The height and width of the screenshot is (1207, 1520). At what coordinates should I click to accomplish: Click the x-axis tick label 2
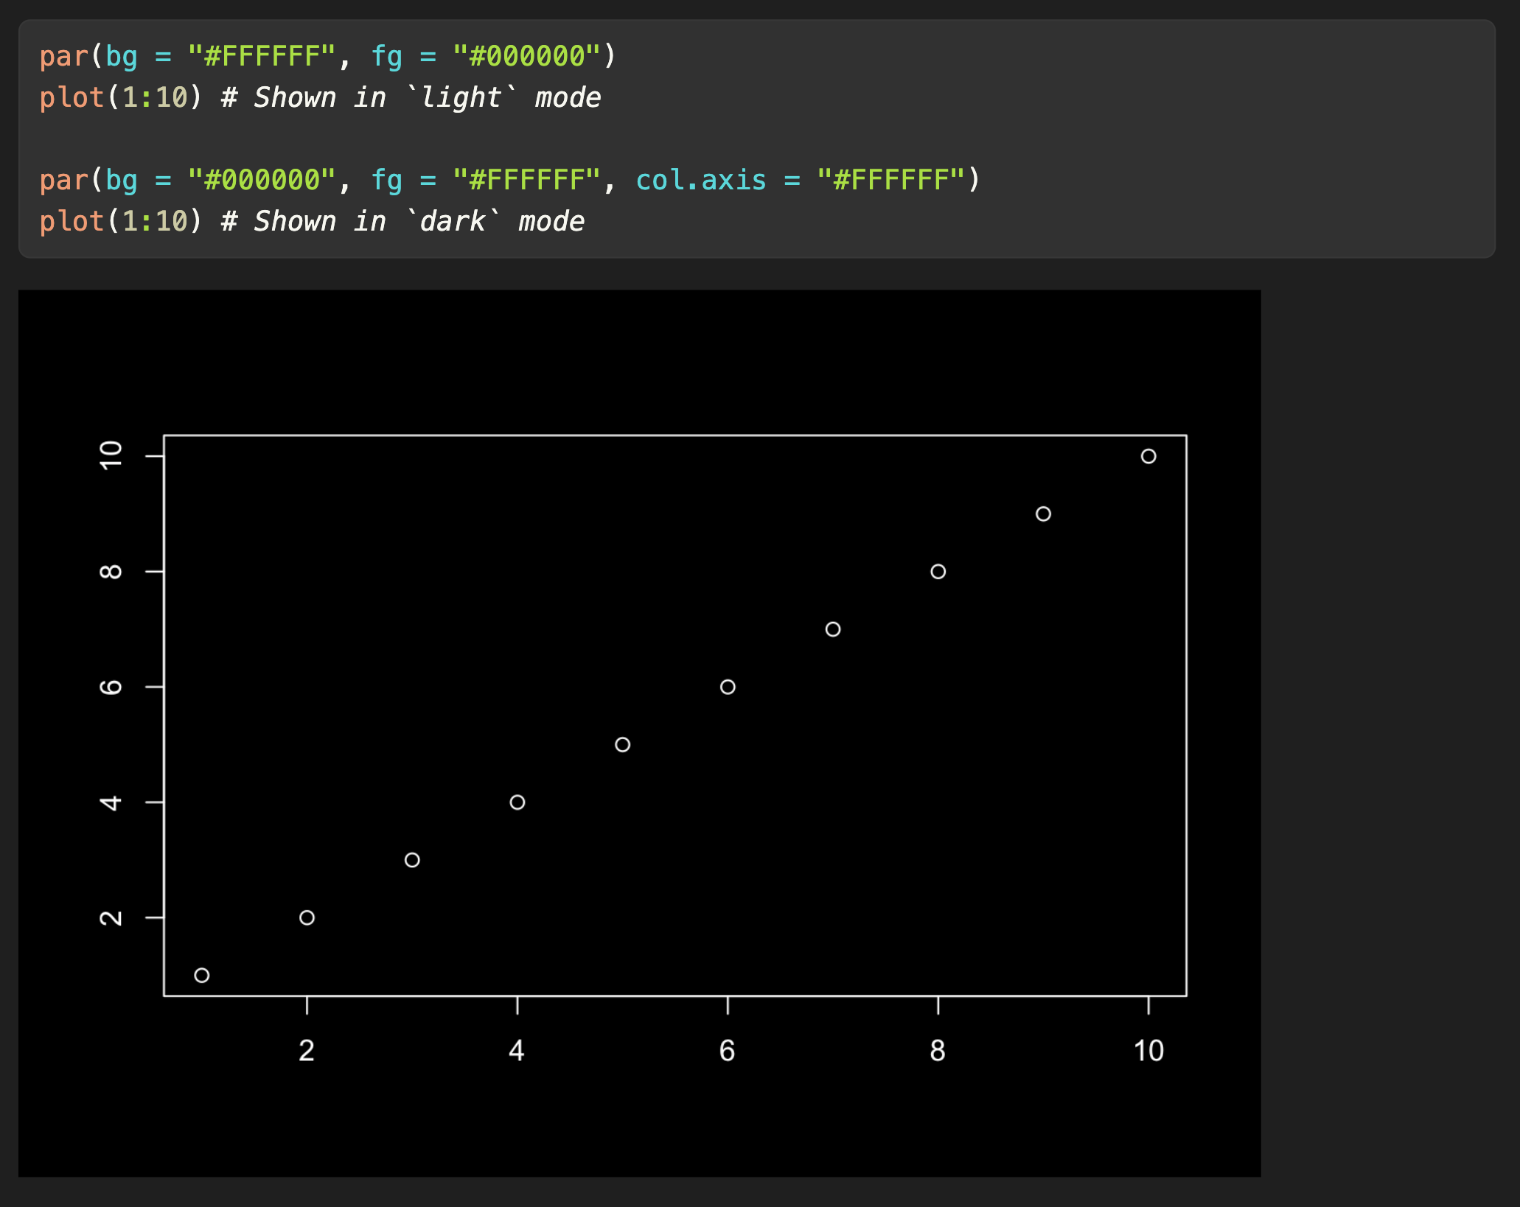[307, 1051]
